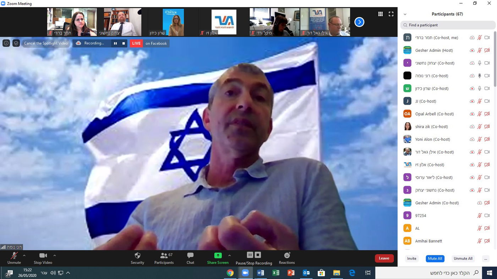The height and width of the screenshot is (279, 497).
Task: Open the Reactions picker
Action: click(286, 257)
